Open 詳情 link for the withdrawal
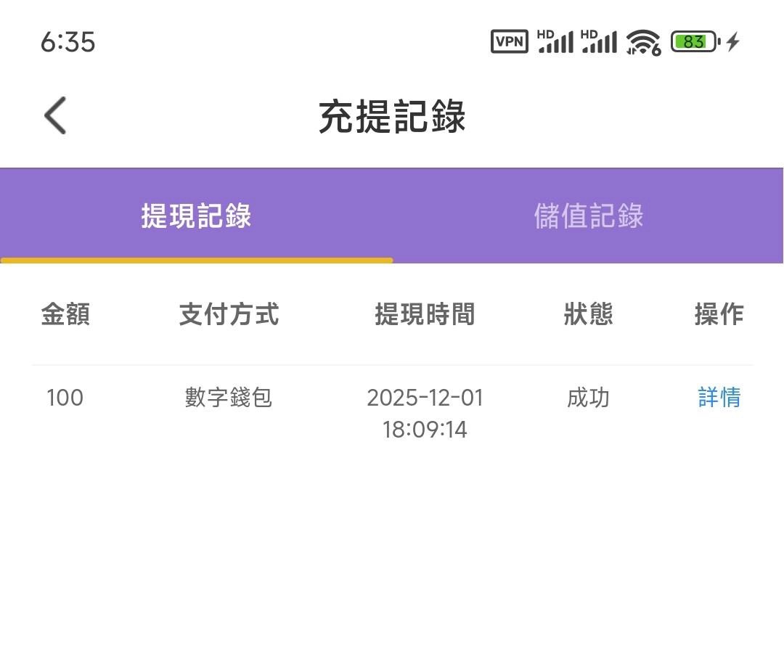 (x=719, y=398)
